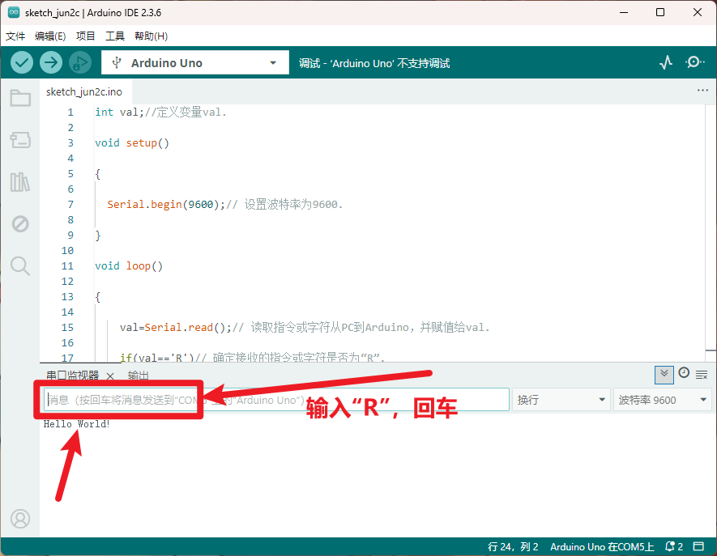Switch to the 串口监视器 tab

tap(72, 376)
